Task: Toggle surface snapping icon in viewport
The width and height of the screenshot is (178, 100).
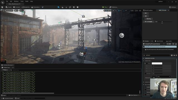Action: click(116, 11)
